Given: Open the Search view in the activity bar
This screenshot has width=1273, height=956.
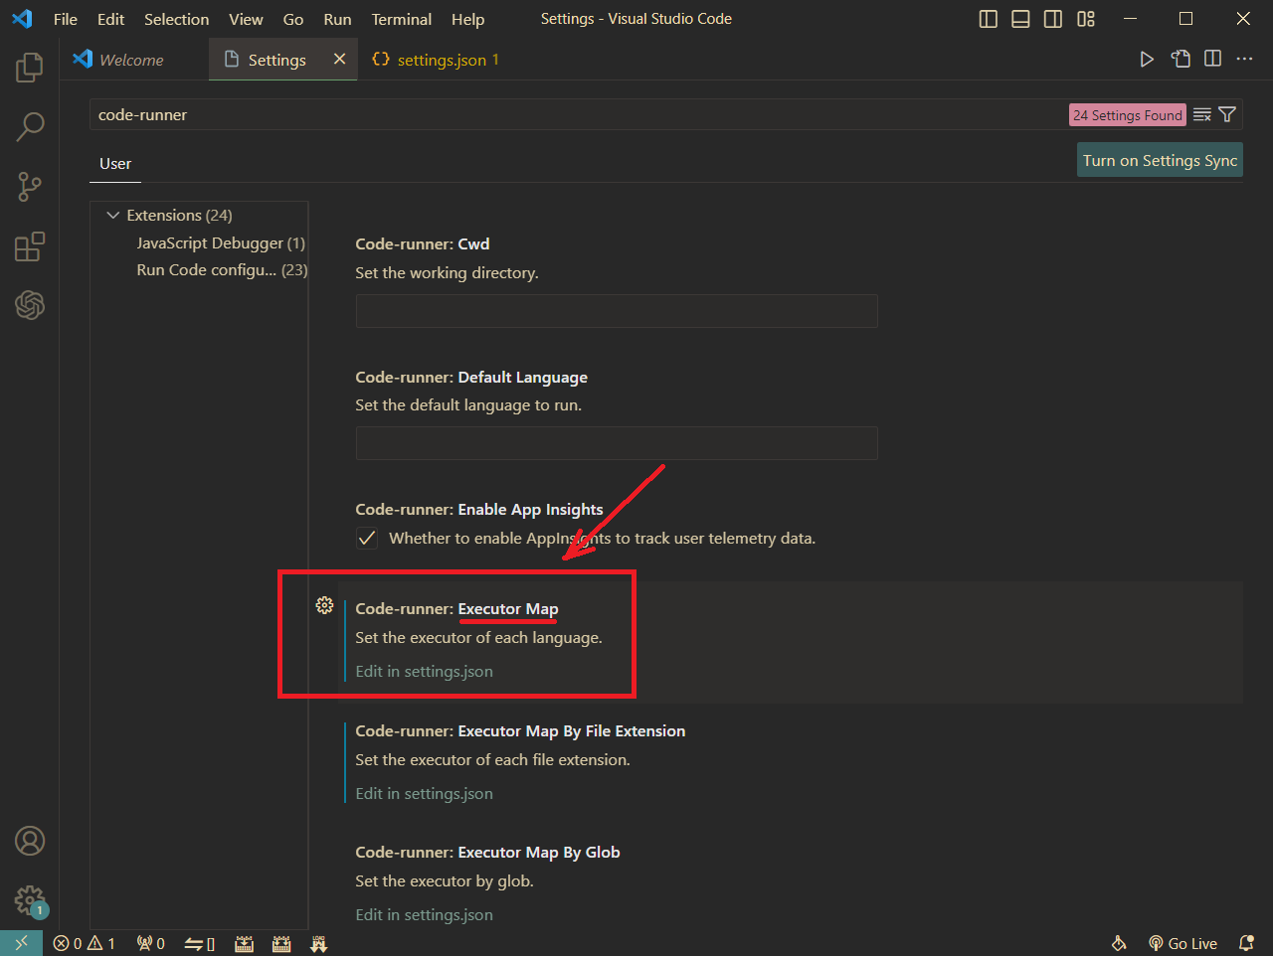Looking at the screenshot, I should (30, 126).
